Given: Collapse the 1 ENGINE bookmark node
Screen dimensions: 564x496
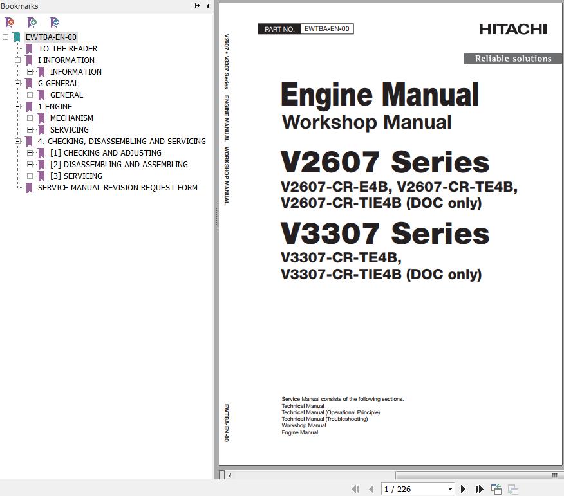Looking at the screenshot, I should [x=17, y=106].
